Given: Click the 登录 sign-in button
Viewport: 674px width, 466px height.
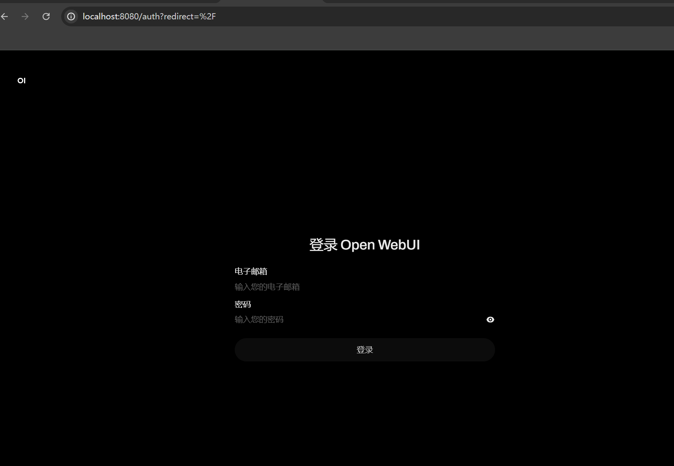Looking at the screenshot, I should point(365,350).
